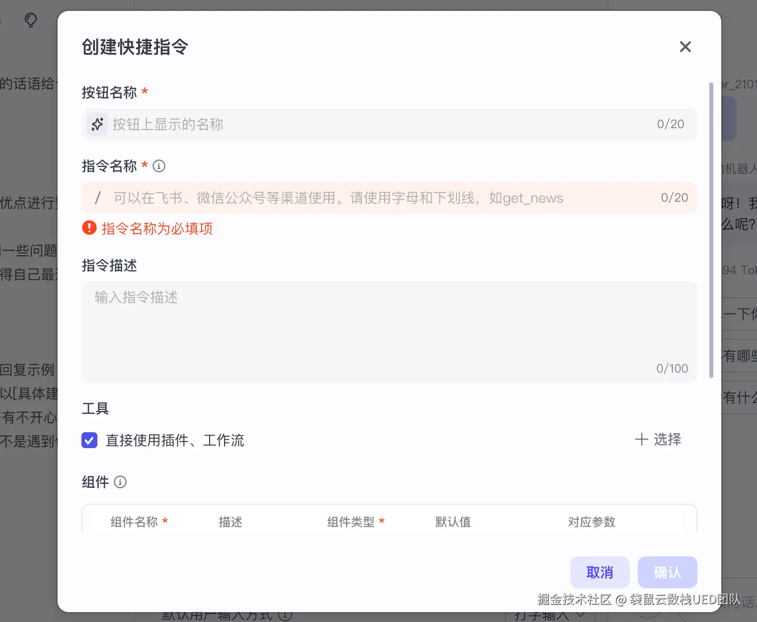Focus the 指令描述 text area
This screenshot has width=757, height=622.
tap(389, 332)
